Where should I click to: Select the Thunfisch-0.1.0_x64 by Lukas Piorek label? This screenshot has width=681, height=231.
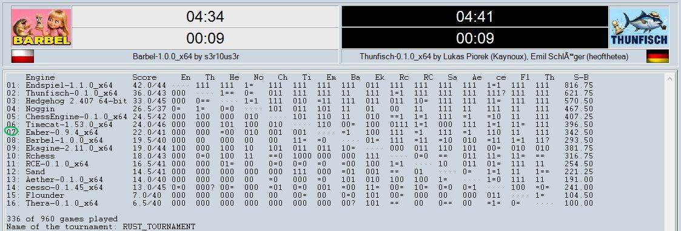tap(494, 56)
